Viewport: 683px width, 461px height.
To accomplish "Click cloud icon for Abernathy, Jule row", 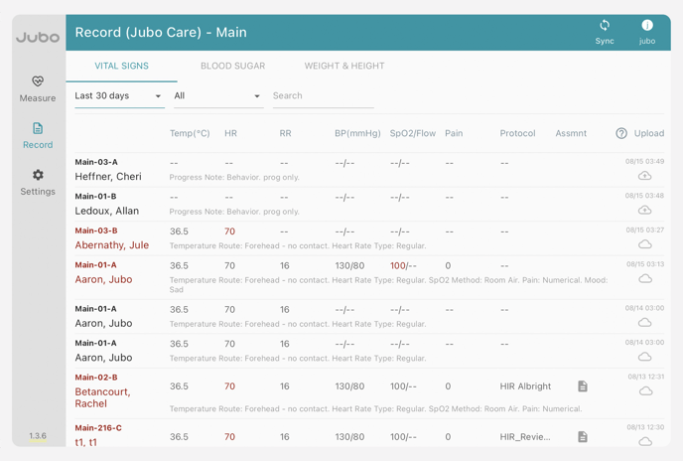I will pyautogui.click(x=644, y=244).
